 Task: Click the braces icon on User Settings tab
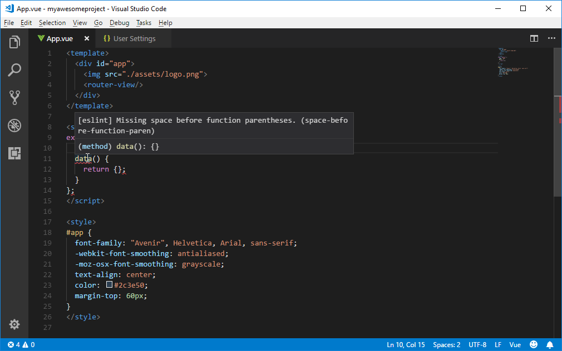[x=107, y=38]
